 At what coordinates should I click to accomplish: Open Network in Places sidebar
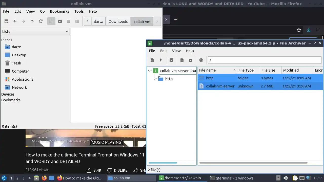point(19,87)
